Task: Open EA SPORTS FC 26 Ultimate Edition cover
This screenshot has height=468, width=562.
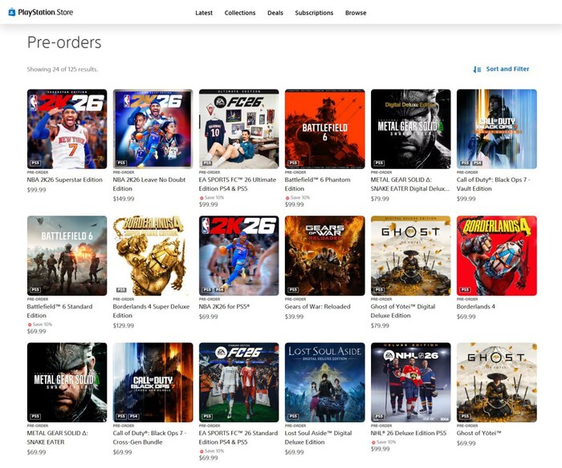Action: [238, 129]
